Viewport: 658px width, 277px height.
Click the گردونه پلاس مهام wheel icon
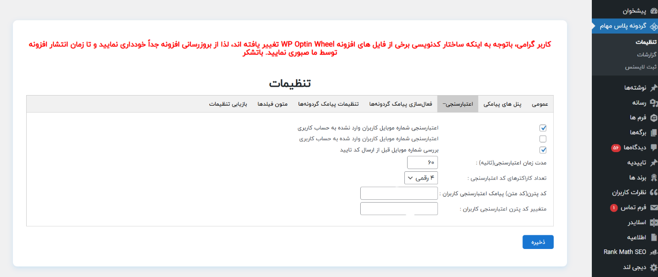point(653,26)
